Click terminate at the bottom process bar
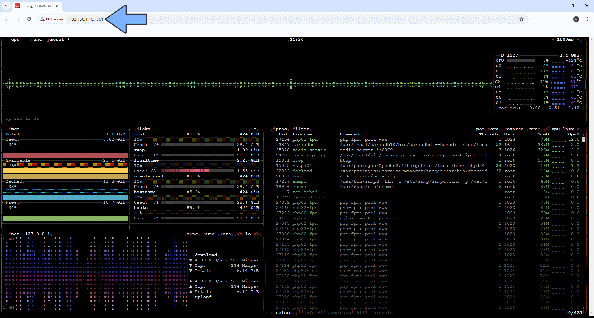Screen dimensions: 594x318 (x=339, y=313)
